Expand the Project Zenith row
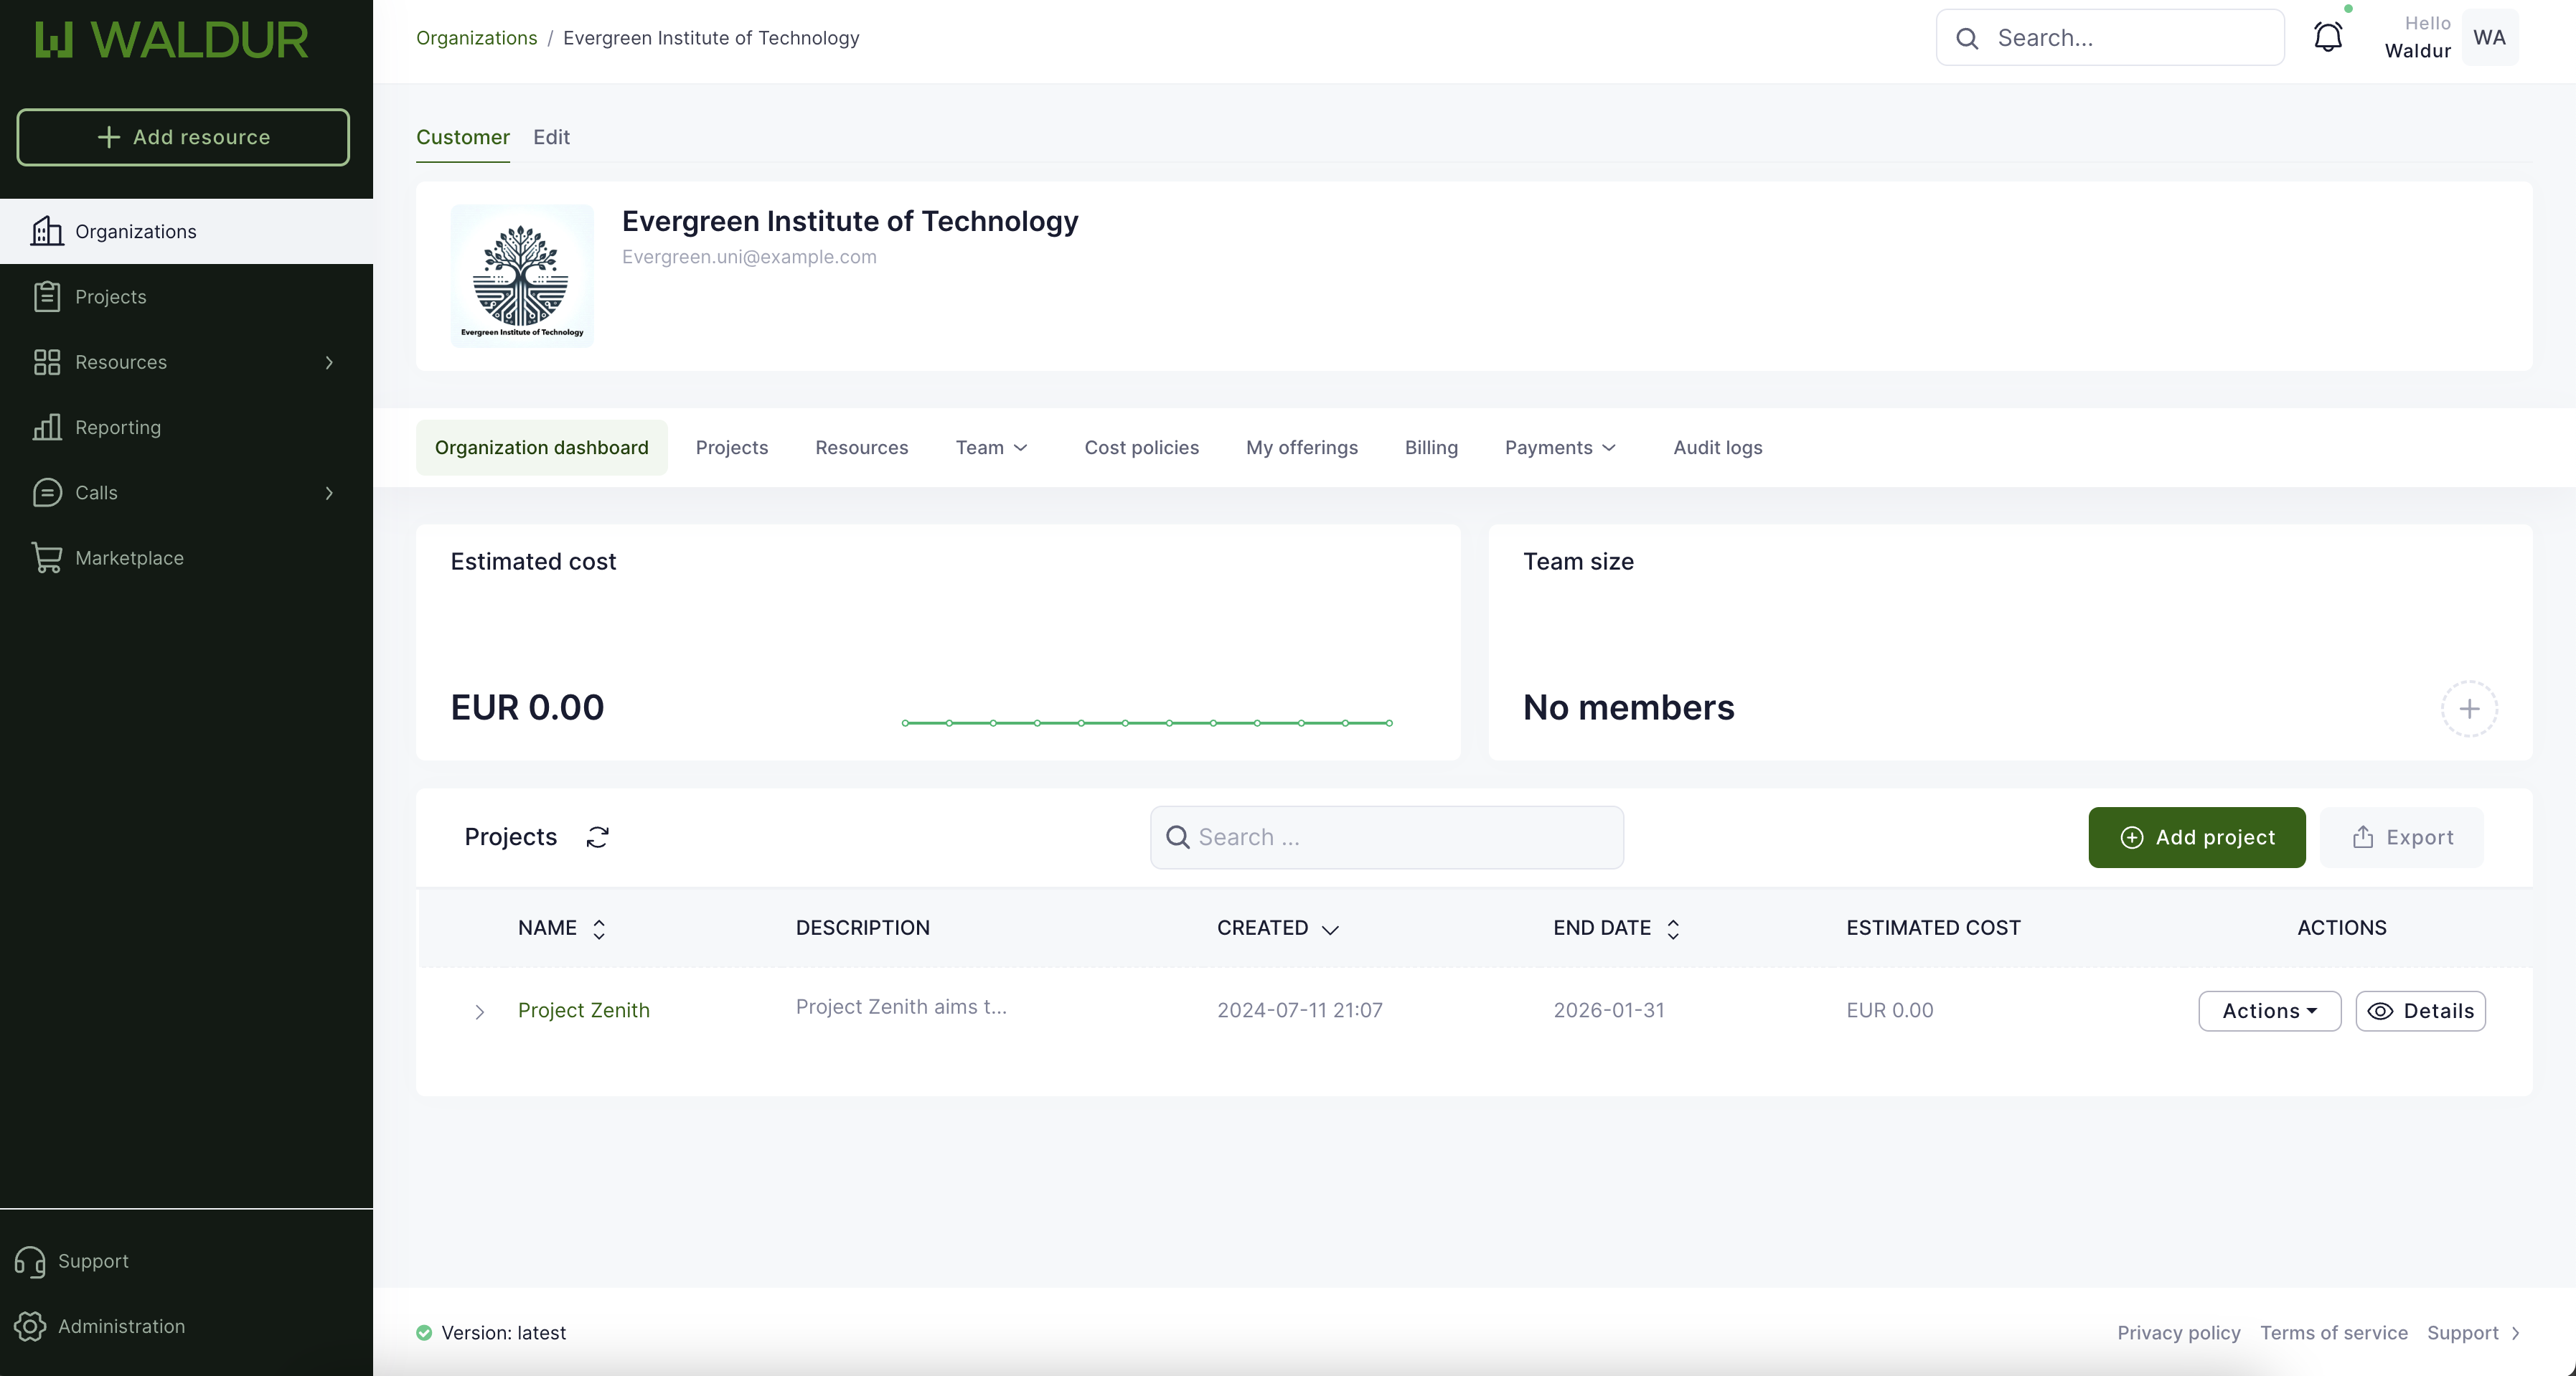The width and height of the screenshot is (2576, 1376). [x=479, y=1012]
